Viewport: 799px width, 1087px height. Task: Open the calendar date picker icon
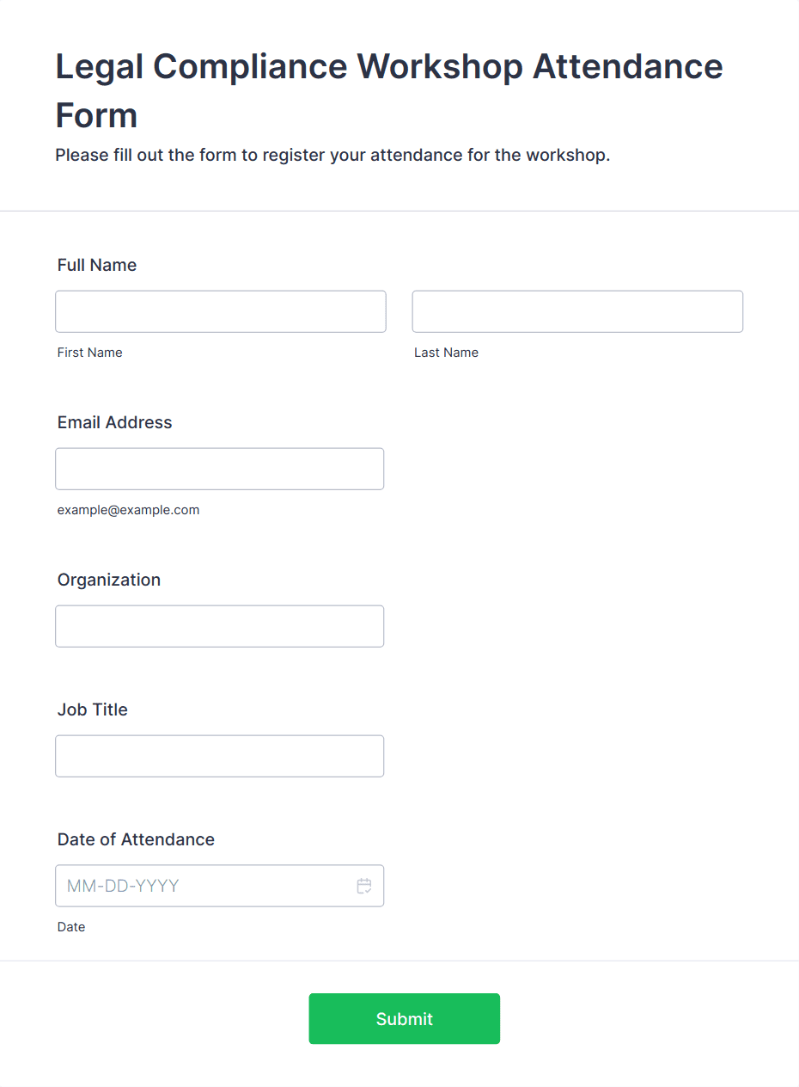364,886
